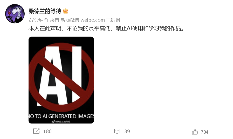Open comments with the speech bubble icon
The height and width of the screenshot is (139, 233).
point(117,131)
